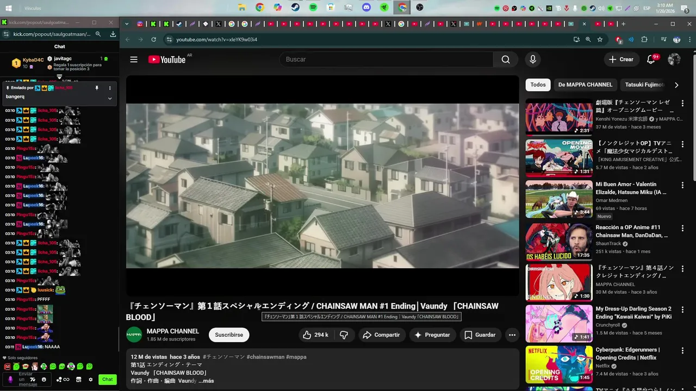This screenshot has width=696, height=391.
Task: Show next filter chips with right arrow
Action: pyautogui.click(x=676, y=85)
